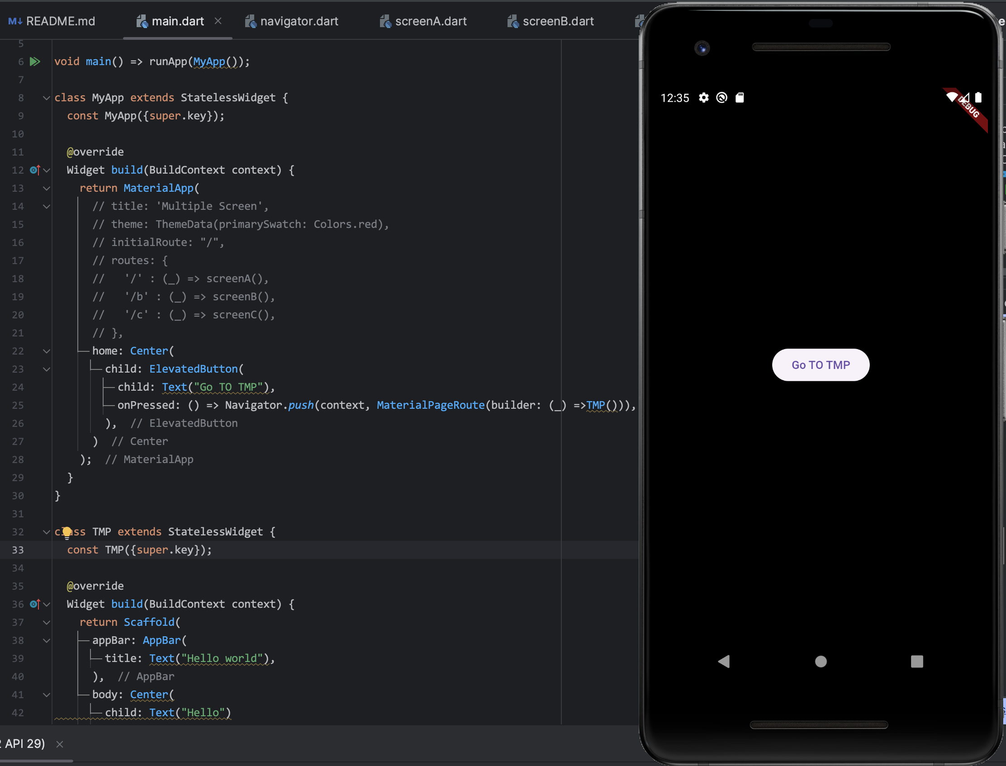Open the screenB.dart tab
The height and width of the screenshot is (766, 1006).
point(557,21)
